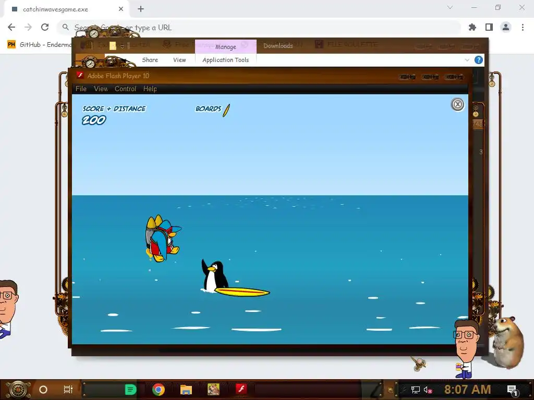
Task: Click the Manage tab in File Explorer
Action: 225,46
